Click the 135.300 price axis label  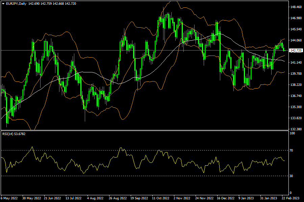[296, 107]
